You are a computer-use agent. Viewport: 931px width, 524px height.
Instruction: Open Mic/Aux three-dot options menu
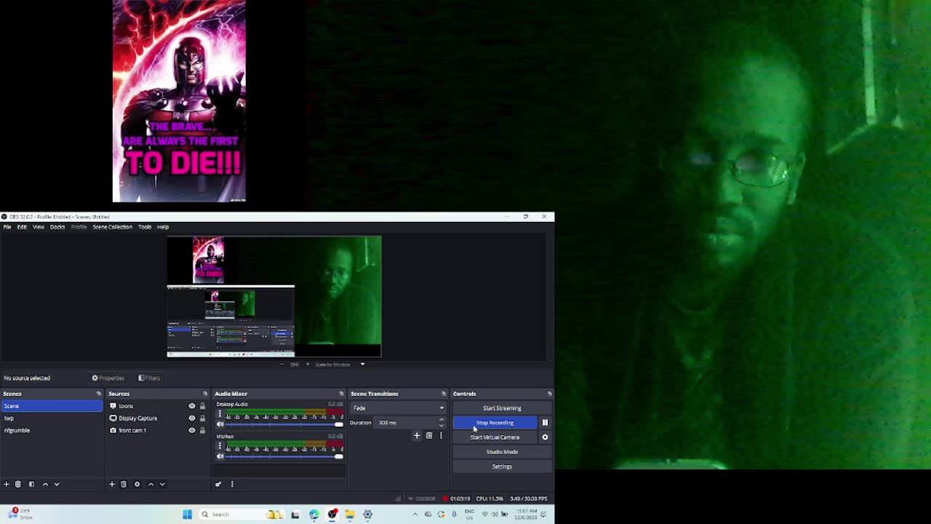220,446
